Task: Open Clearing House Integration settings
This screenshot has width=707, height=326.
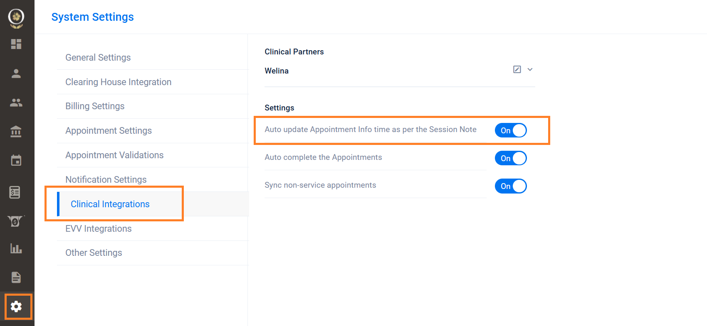Action: tap(119, 82)
